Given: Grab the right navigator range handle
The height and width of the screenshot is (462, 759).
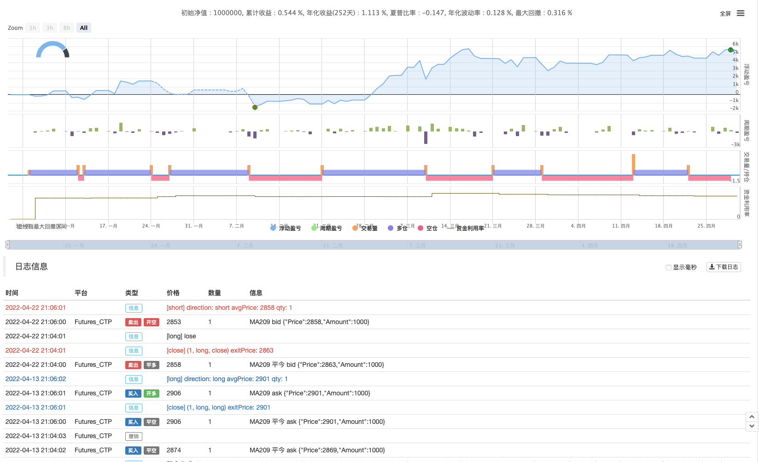Looking at the screenshot, I should [x=740, y=245].
